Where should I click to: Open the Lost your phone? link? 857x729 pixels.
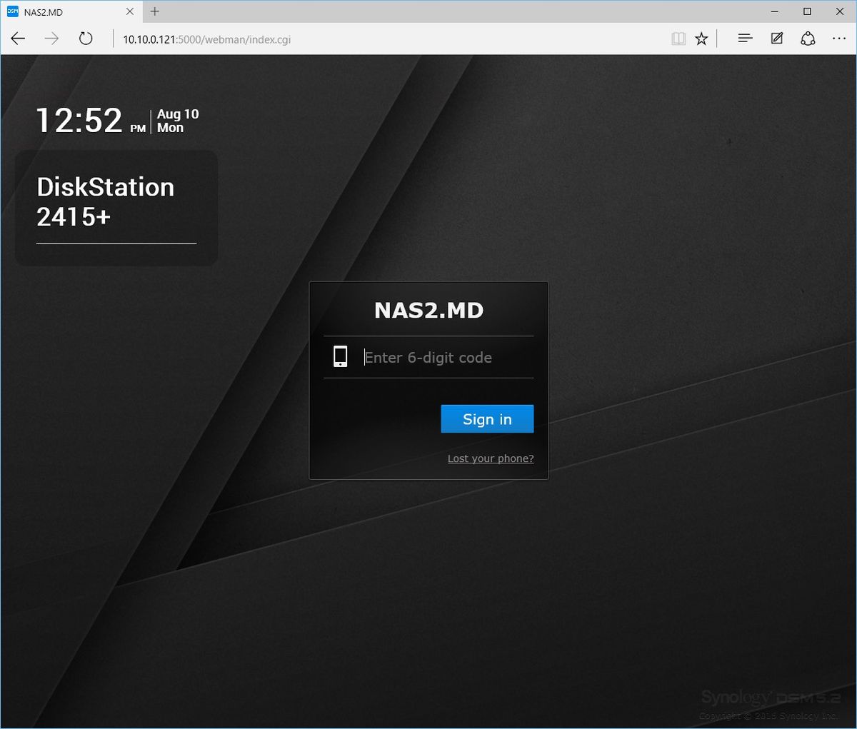[491, 458]
